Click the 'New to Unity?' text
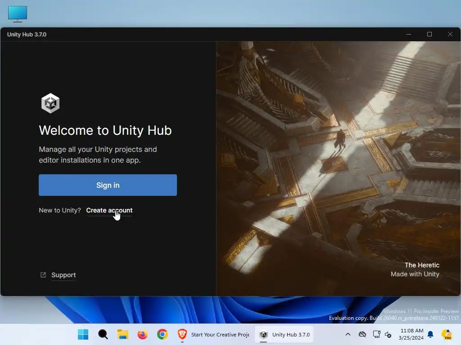 click(x=60, y=210)
